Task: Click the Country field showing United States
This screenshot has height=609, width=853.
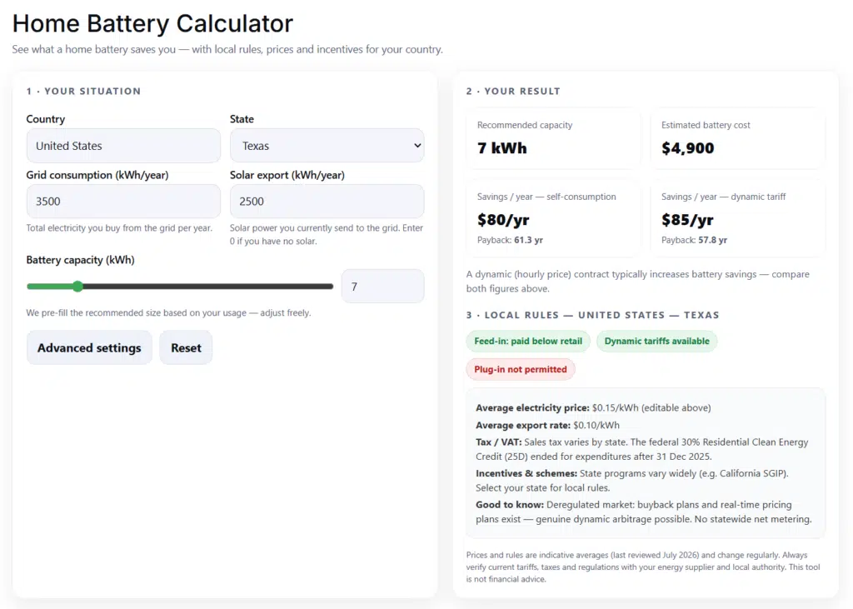Action: 123,145
